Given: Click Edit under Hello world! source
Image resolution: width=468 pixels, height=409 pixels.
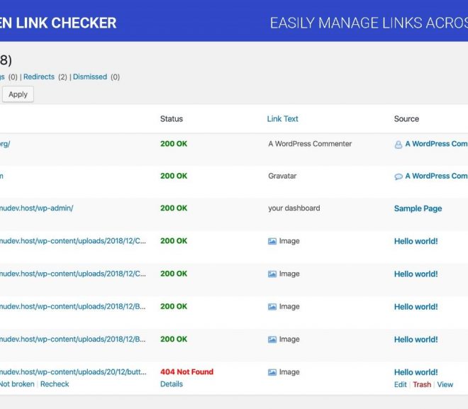Looking at the screenshot, I should pyautogui.click(x=400, y=384).
